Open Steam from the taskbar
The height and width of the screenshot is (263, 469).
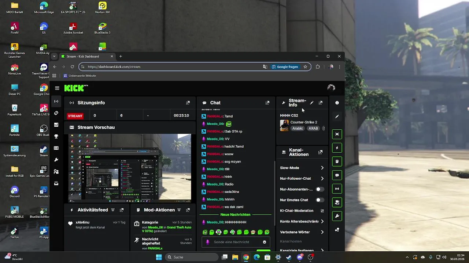coord(289,257)
